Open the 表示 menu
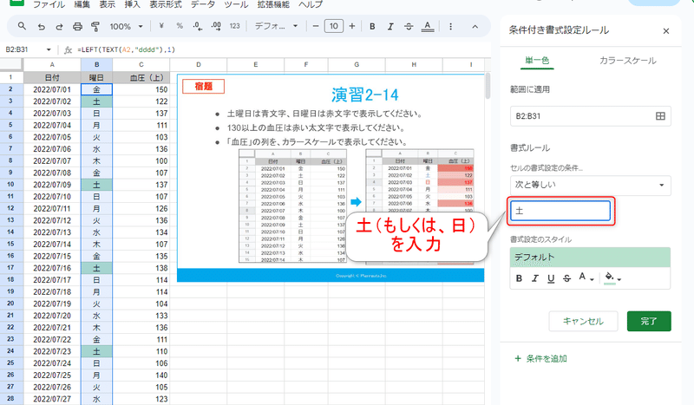Image resolution: width=694 pixels, height=405 pixels. (x=107, y=4)
